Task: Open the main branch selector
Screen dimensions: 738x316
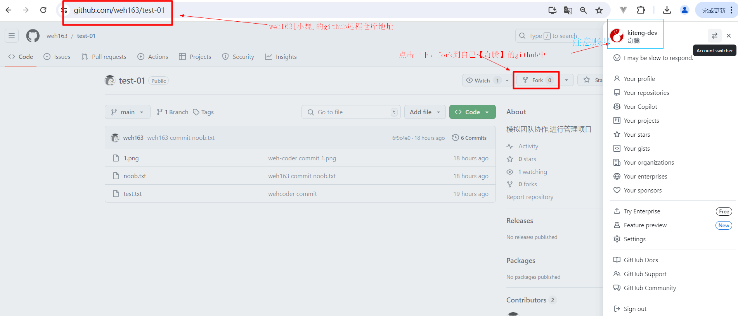Action: pyautogui.click(x=127, y=112)
